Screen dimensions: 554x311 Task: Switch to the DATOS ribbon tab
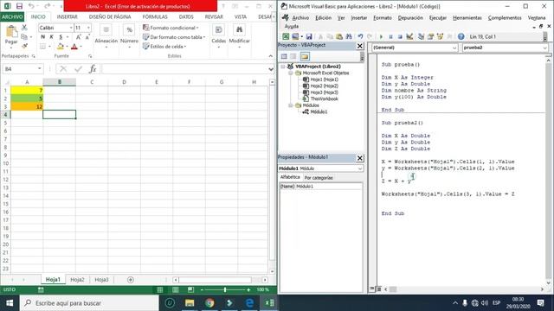click(x=186, y=16)
